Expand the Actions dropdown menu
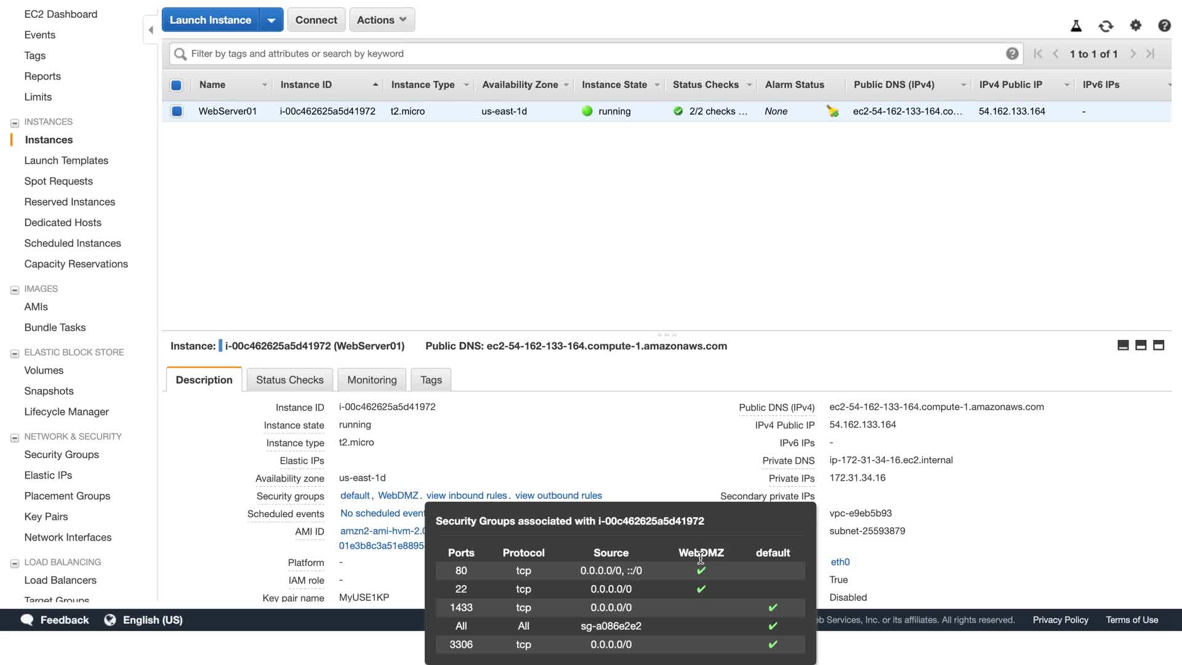 pyautogui.click(x=382, y=20)
